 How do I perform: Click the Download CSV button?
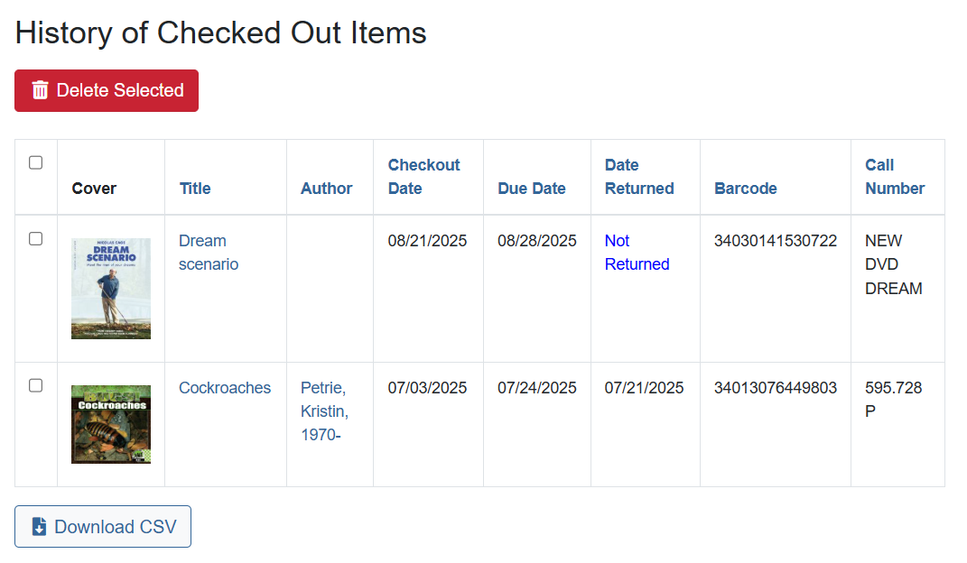[x=103, y=527]
